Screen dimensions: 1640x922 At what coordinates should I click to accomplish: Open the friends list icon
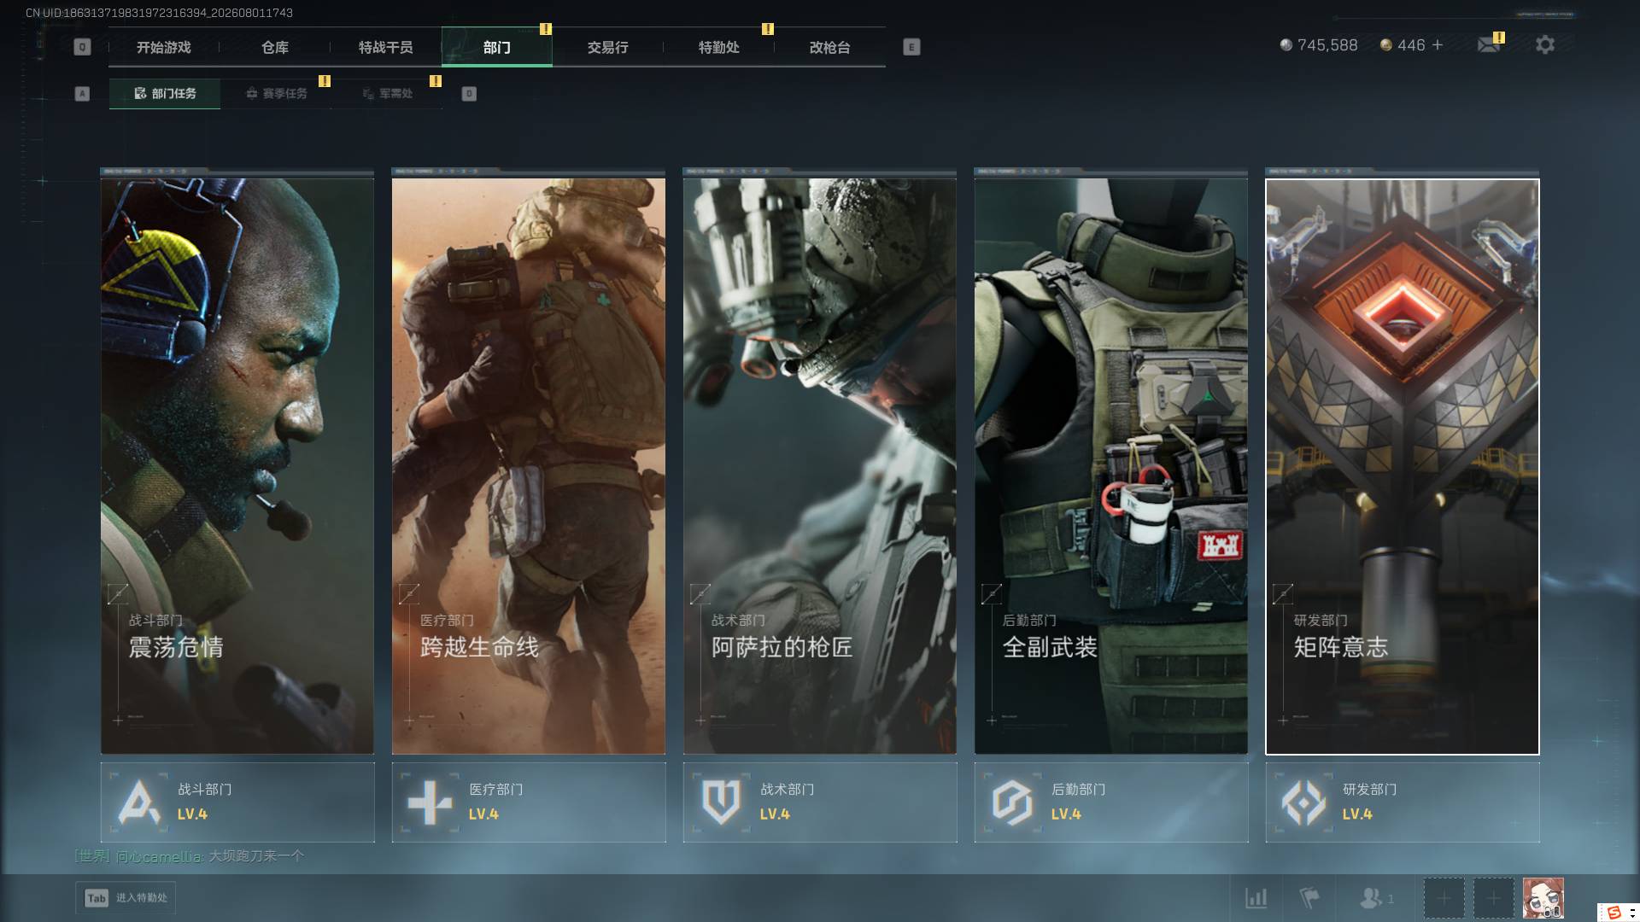pos(1371,898)
